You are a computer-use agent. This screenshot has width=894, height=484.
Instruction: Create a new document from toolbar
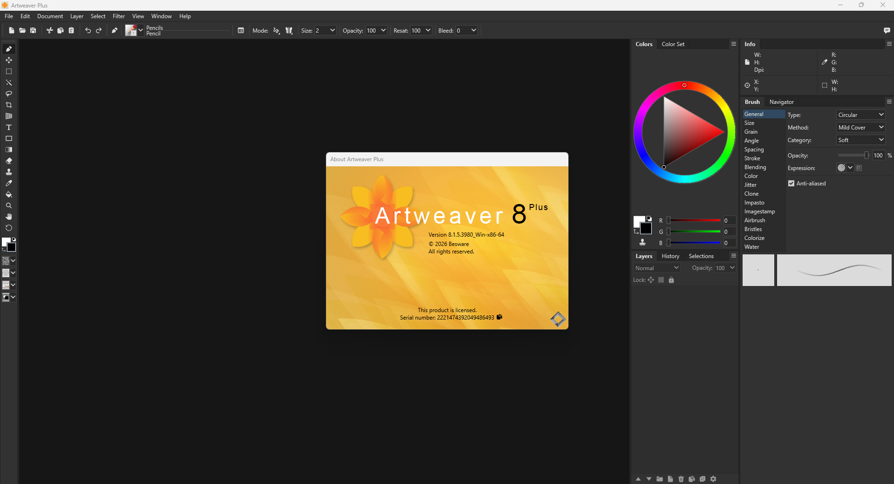pyautogui.click(x=12, y=30)
